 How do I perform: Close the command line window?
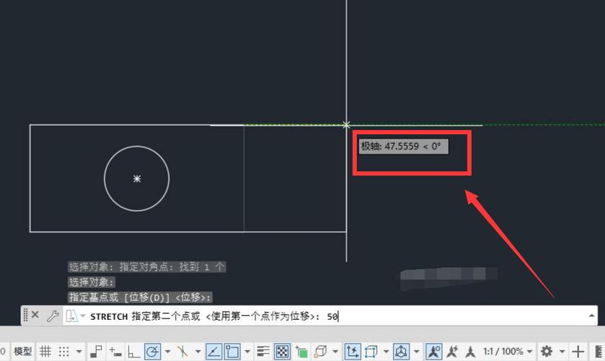[x=35, y=315]
